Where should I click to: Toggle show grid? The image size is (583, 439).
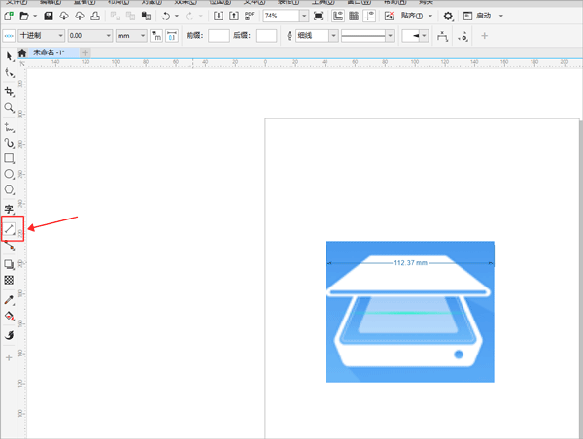tap(354, 16)
